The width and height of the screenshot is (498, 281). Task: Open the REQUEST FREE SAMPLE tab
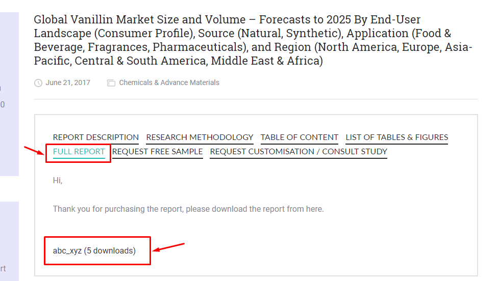pyautogui.click(x=158, y=152)
